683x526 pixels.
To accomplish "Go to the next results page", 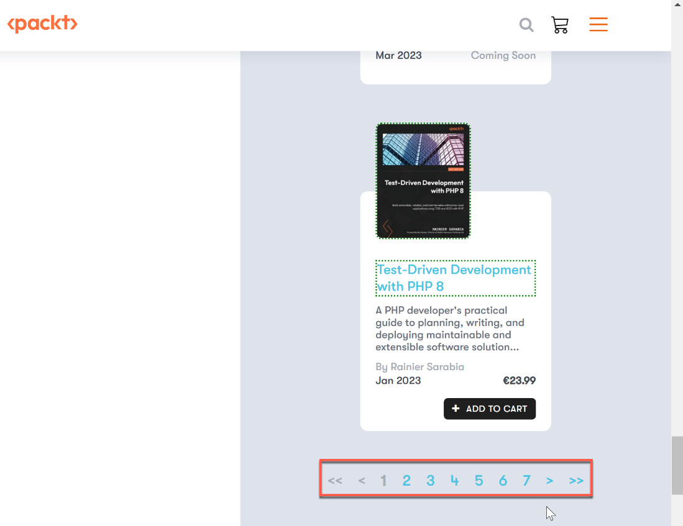I will (x=550, y=481).
